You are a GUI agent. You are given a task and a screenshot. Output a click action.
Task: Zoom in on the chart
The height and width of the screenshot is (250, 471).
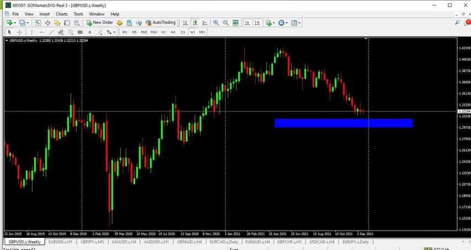coord(216,23)
